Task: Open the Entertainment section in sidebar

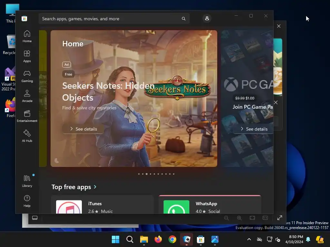Action: point(27,116)
